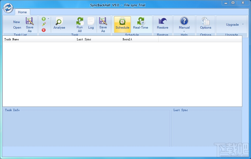Expand the add task dropdown arrow

tap(48, 19)
